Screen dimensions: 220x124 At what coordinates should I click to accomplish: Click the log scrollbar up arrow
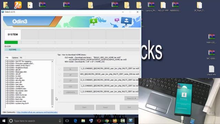point(52,61)
